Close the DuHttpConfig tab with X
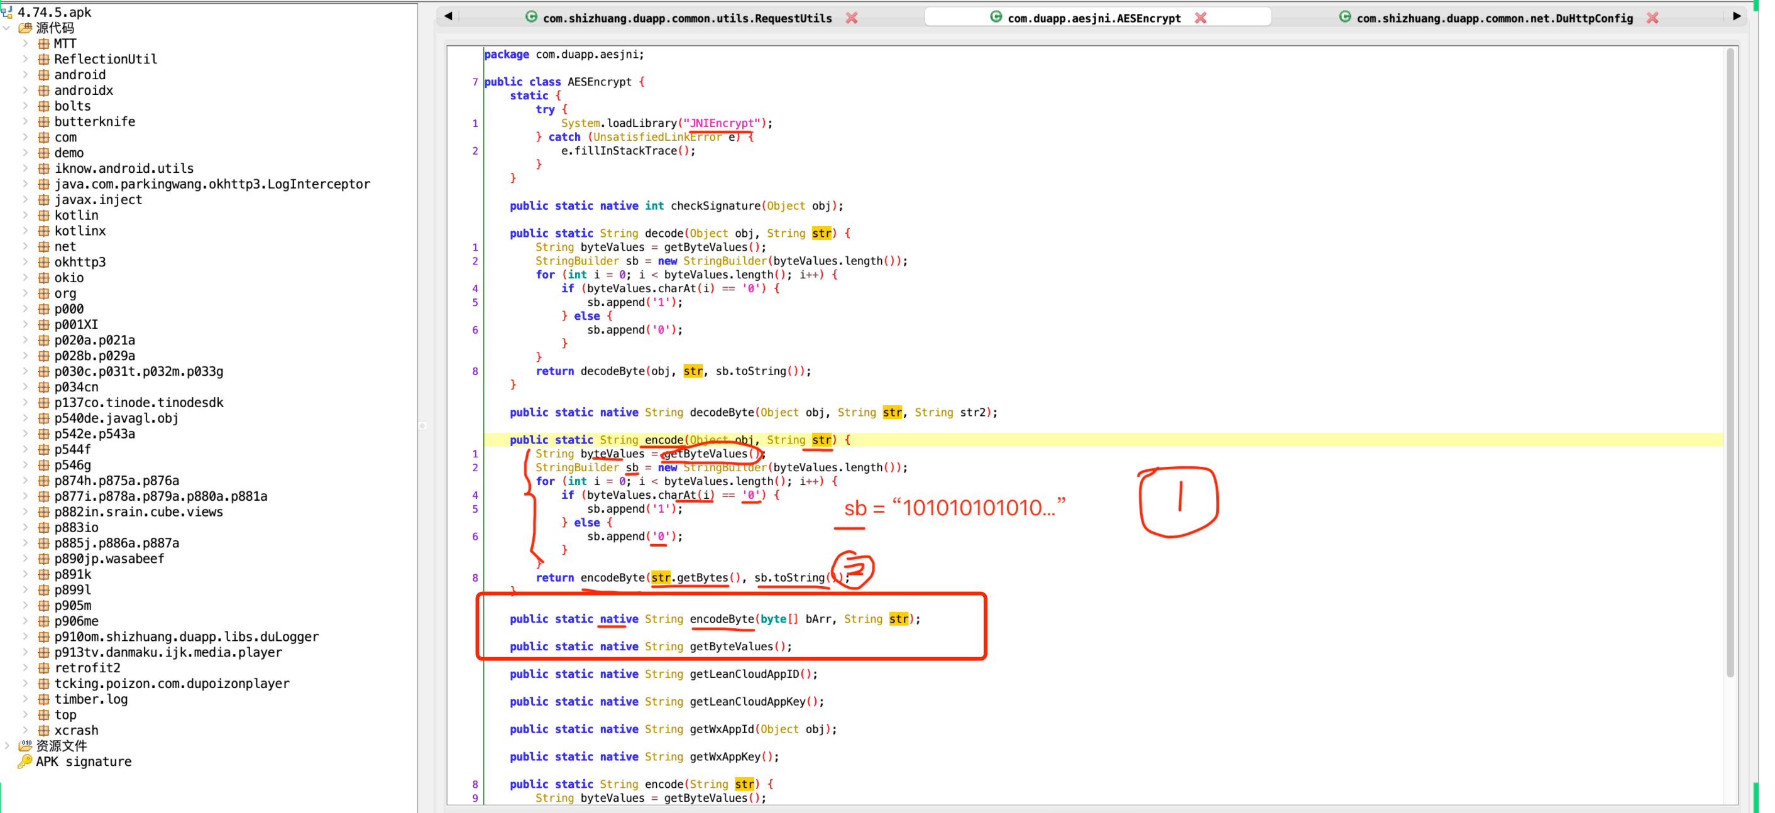This screenshot has width=1775, height=813. 1652,18
